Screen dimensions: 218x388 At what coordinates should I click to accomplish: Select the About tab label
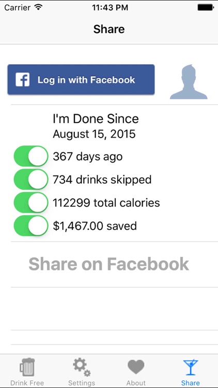click(x=136, y=383)
